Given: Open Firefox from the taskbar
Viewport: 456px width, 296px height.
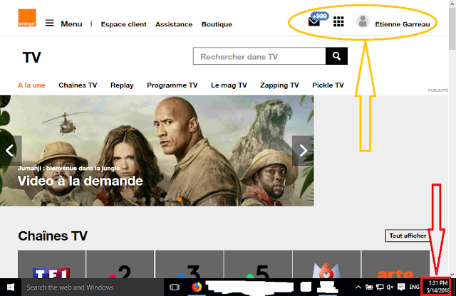Looking at the screenshot, I should pyautogui.click(x=197, y=287).
